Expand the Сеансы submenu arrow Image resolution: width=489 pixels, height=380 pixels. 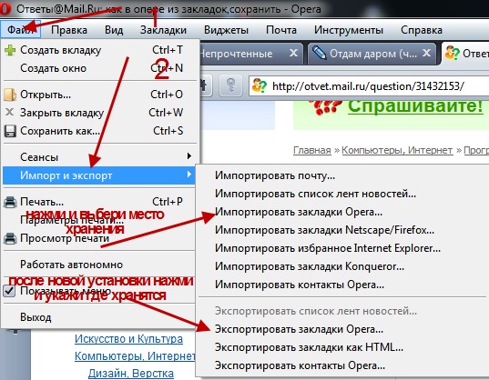[x=189, y=155]
